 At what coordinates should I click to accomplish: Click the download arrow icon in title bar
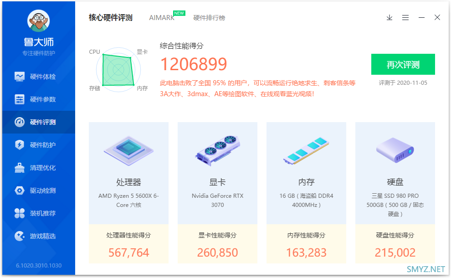point(389,18)
